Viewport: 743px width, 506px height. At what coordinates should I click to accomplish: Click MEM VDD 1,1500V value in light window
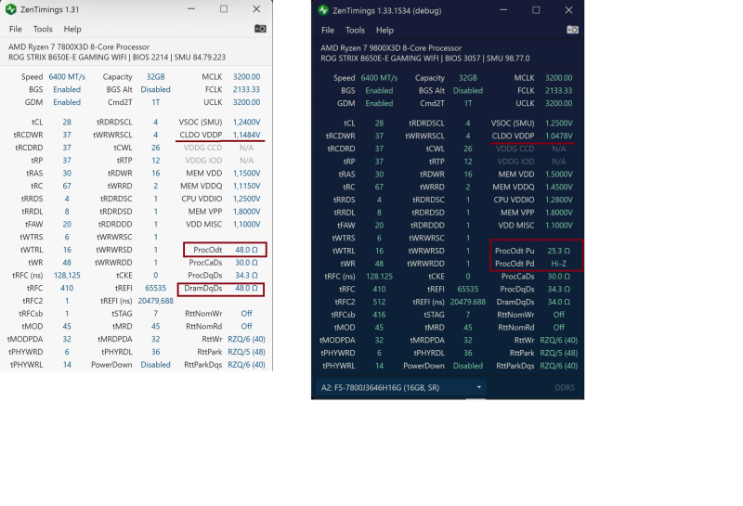pyautogui.click(x=246, y=173)
